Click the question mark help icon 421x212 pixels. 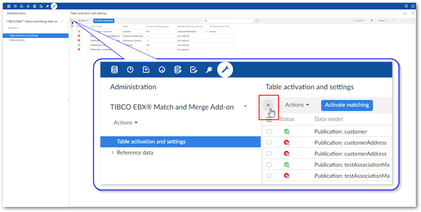pos(413,13)
